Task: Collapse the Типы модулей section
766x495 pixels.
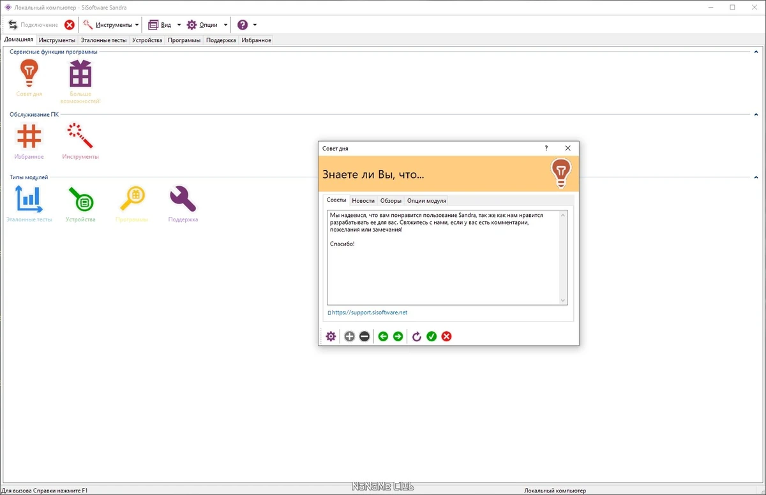Action: coord(757,177)
